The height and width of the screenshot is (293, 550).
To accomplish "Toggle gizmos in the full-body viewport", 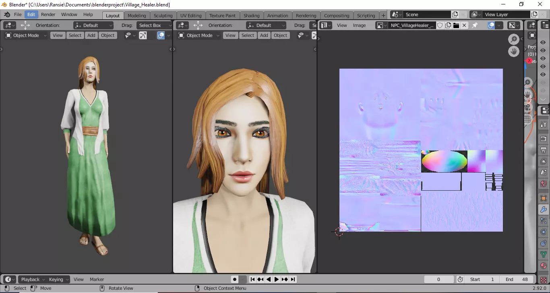I will pos(143,35).
